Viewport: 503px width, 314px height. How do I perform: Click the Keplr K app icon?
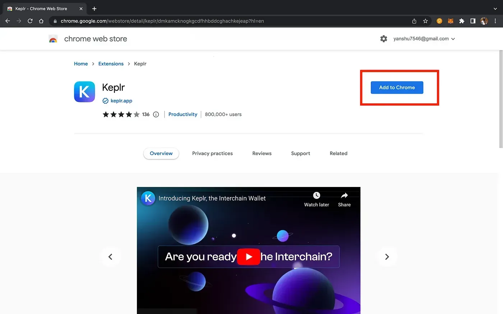[x=84, y=92]
